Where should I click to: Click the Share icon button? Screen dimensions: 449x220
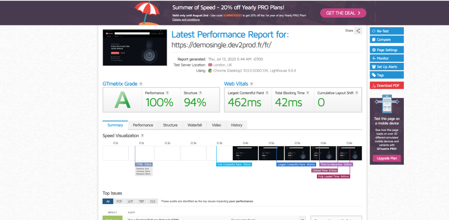click(358, 31)
